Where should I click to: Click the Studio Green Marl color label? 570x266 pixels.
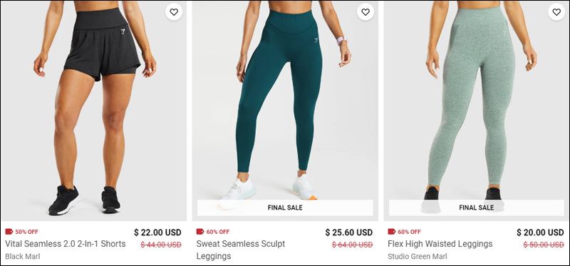[x=418, y=257]
